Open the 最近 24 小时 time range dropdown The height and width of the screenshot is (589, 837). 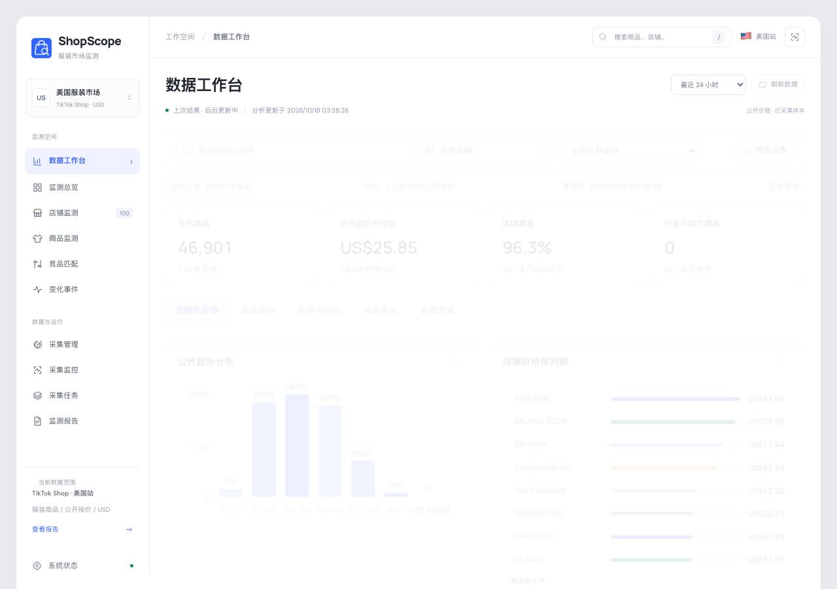(708, 84)
